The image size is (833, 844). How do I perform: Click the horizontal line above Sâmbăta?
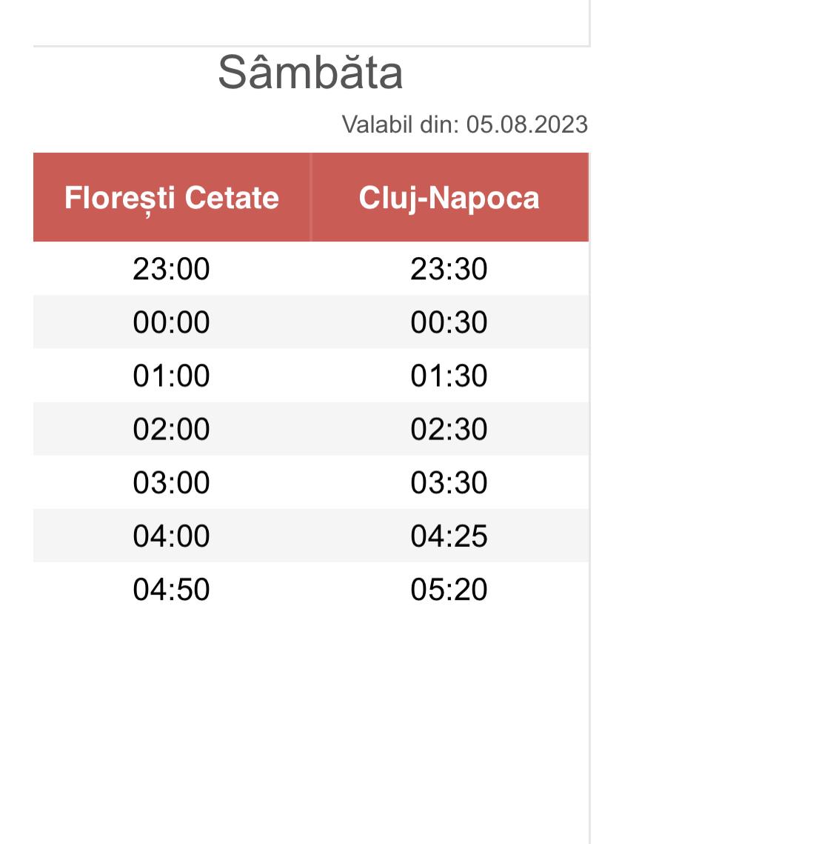[311, 46]
